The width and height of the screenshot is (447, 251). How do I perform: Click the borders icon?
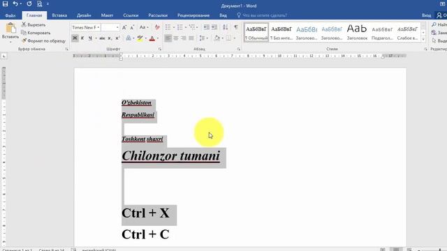point(228,38)
